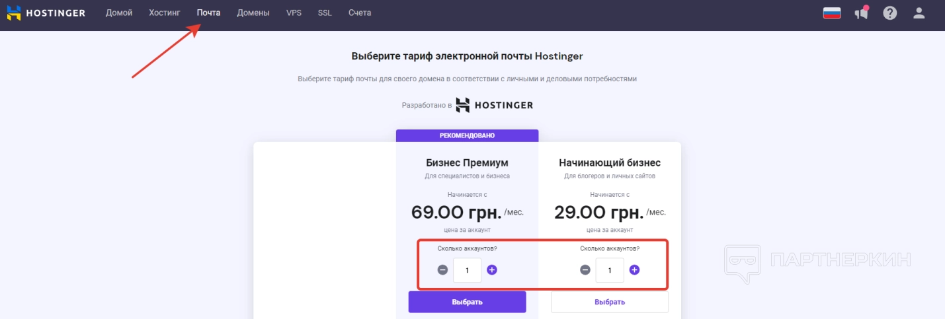Viewport: 945px width, 319px height.
Task: Open the user profile icon
Action: [919, 13]
